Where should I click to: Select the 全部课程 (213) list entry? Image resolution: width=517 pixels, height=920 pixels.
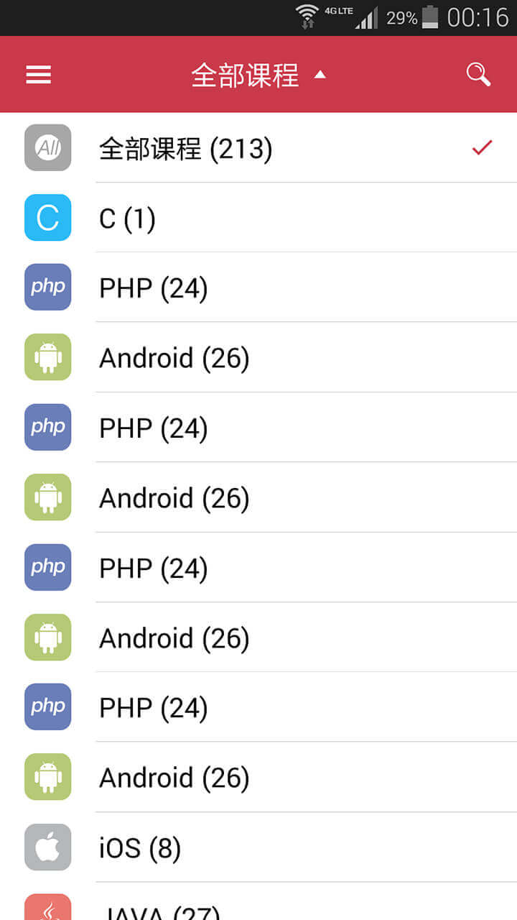click(x=186, y=149)
